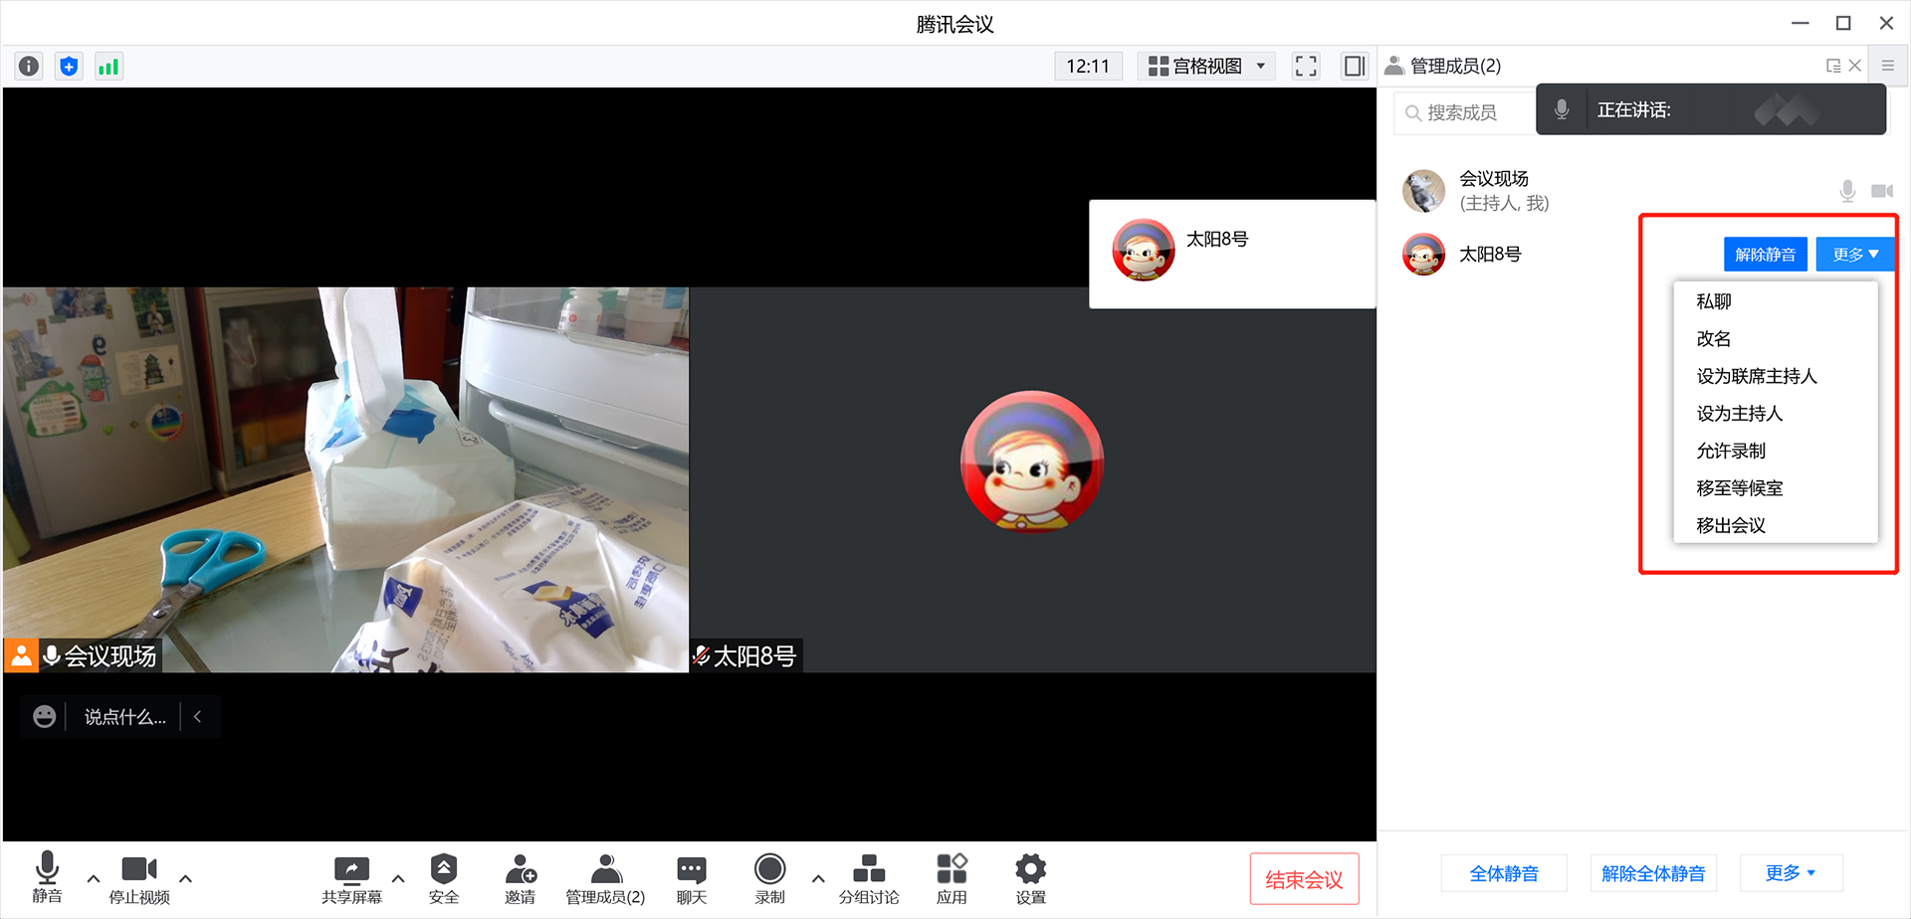
Task: Click the invite participants icon
Action: 520,879
